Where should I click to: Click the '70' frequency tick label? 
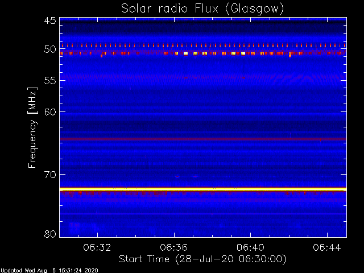(50, 175)
